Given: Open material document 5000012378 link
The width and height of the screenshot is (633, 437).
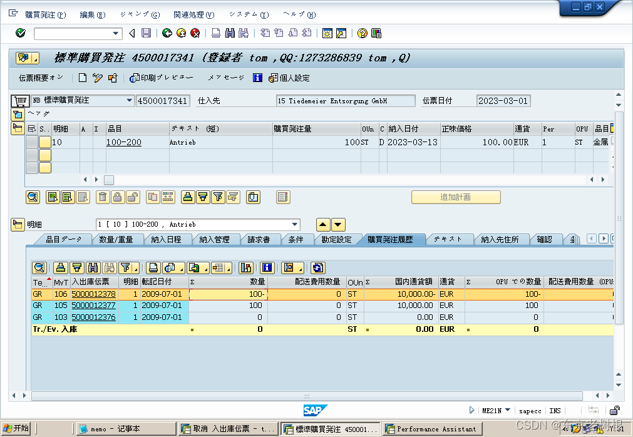Looking at the screenshot, I should point(93,294).
